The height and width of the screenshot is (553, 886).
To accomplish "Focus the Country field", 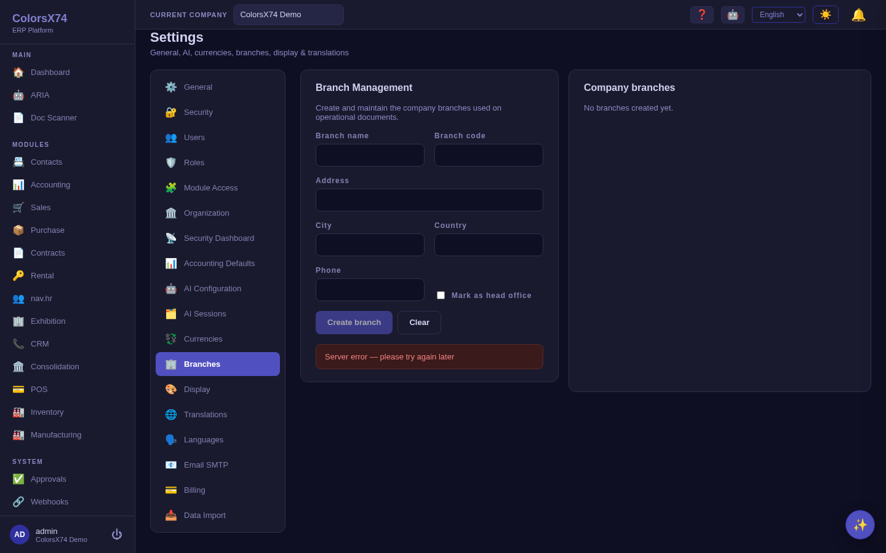I will (489, 245).
